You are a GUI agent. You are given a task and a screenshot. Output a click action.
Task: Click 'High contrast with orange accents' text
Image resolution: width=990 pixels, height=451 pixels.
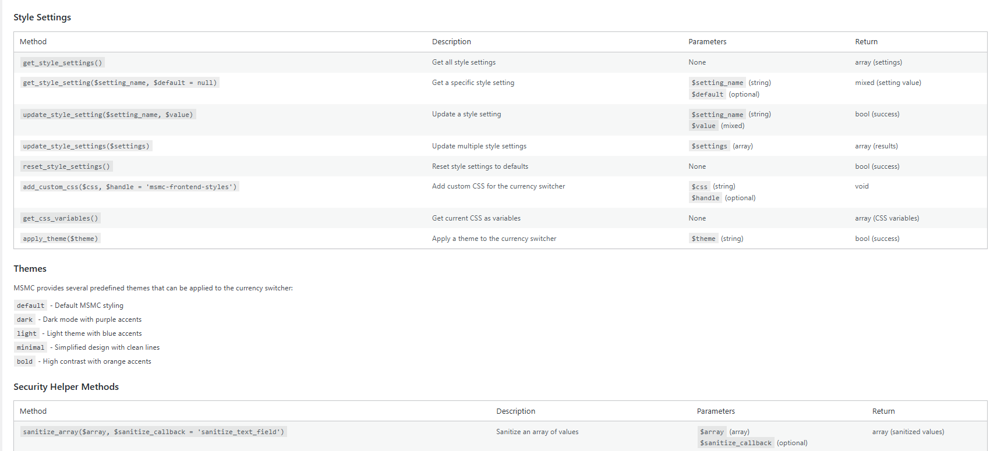tap(97, 361)
